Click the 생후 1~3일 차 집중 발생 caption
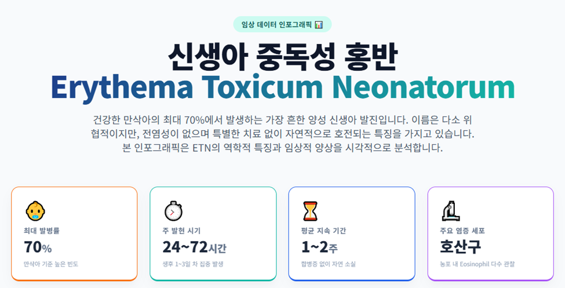The width and height of the screenshot is (565, 288). [193, 264]
